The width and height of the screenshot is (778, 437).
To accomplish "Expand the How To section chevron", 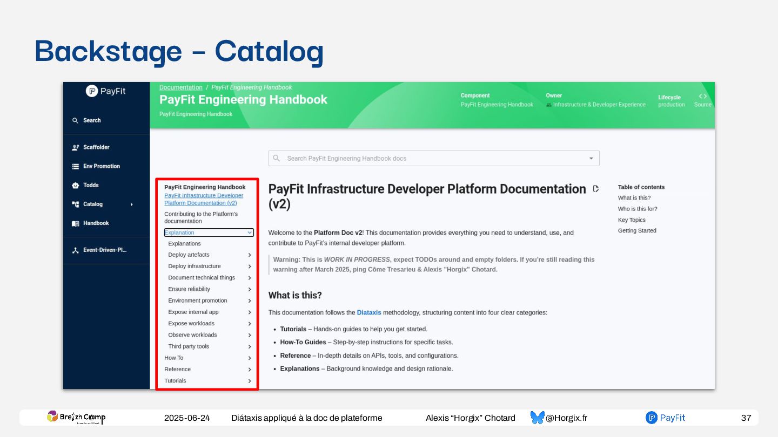I will (x=250, y=358).
